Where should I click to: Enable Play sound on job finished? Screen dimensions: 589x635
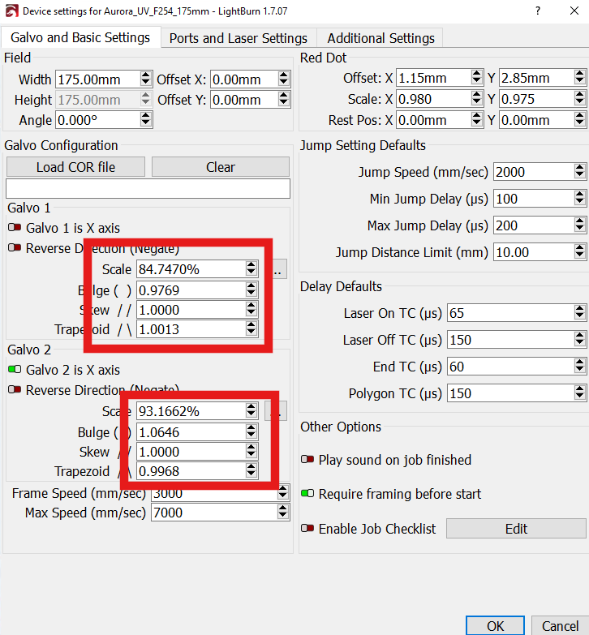[307, 460]
